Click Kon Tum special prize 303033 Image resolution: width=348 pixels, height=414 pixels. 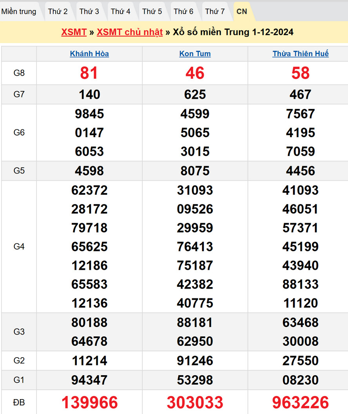[x=195, y=402]
